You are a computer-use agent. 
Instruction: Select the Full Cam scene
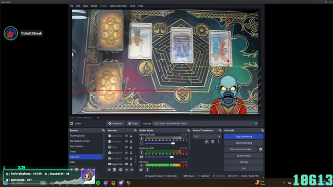(x=86, y=157)
